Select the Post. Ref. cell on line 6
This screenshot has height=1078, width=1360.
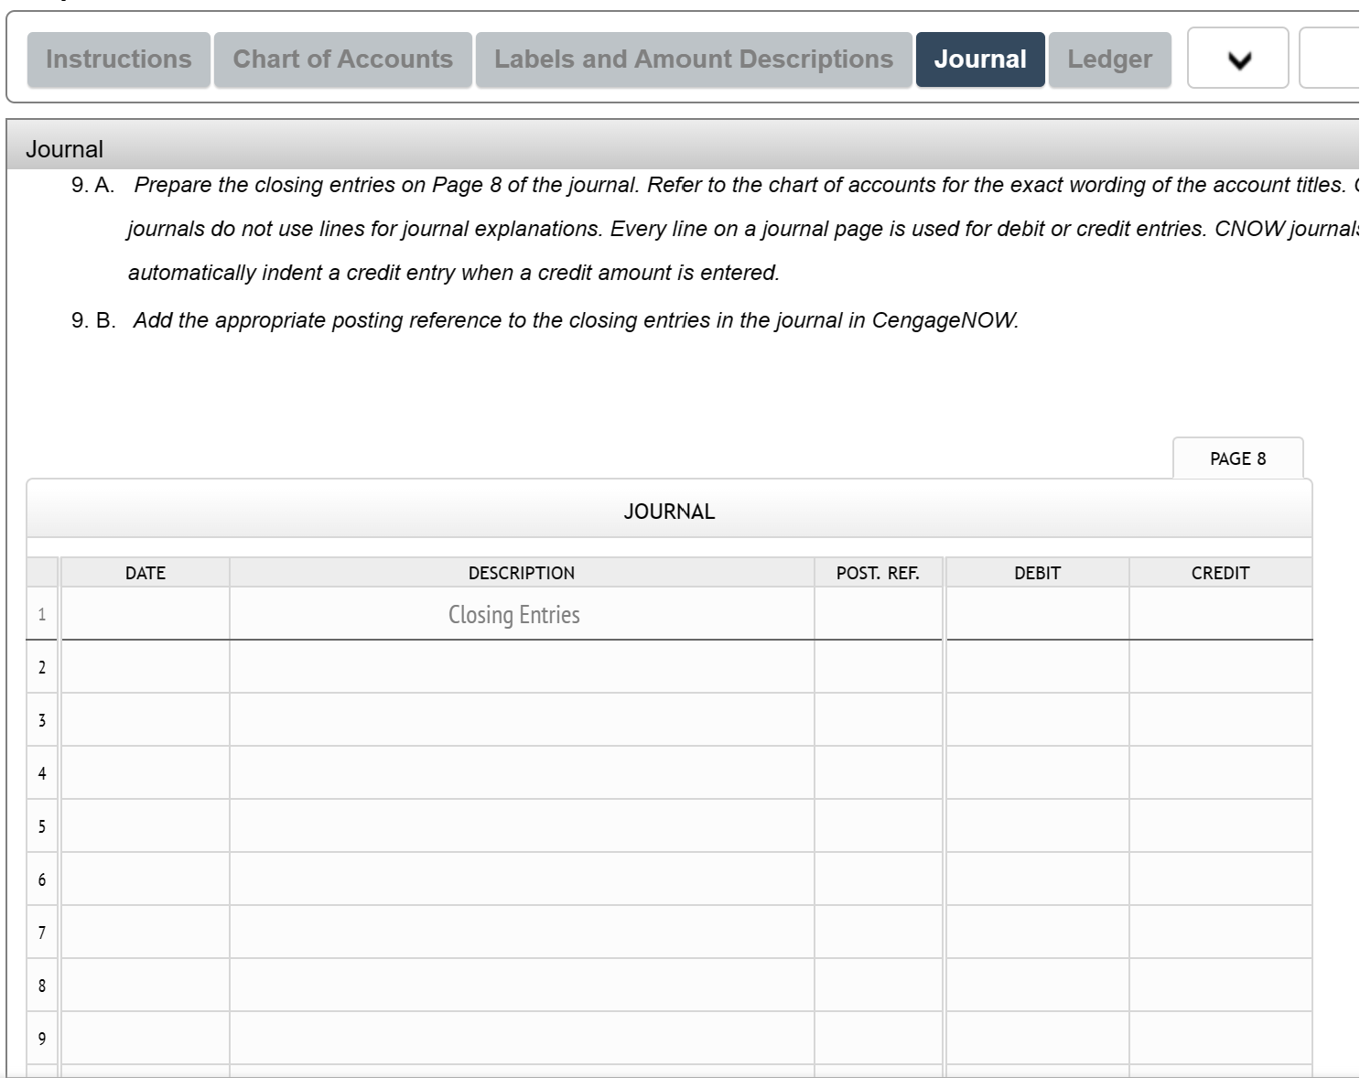879,879
